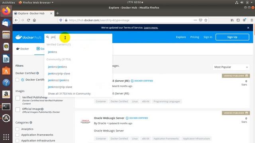The height and width of the screenshot is (143, 255).
Task: Click the browser URL address bar
Action: click(x=130, y=20)
